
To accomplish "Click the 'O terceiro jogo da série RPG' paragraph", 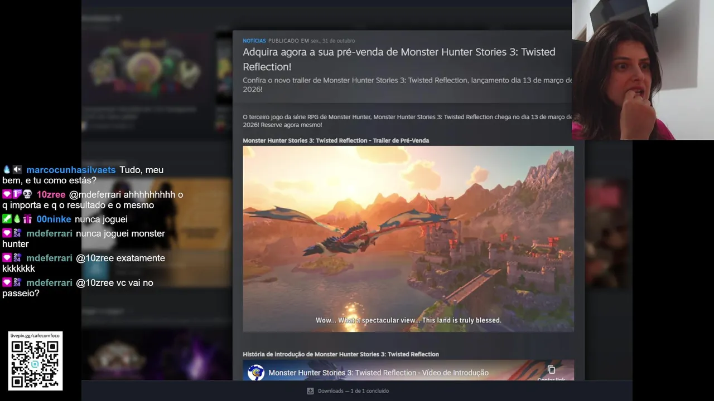I will coord(407,121).
